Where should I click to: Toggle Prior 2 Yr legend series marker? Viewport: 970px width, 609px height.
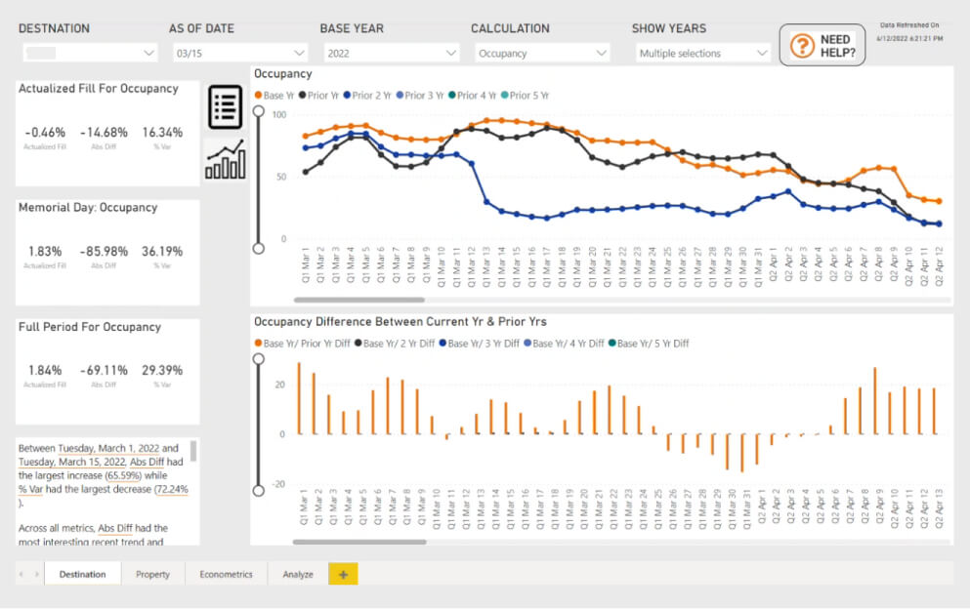point(347,96)
